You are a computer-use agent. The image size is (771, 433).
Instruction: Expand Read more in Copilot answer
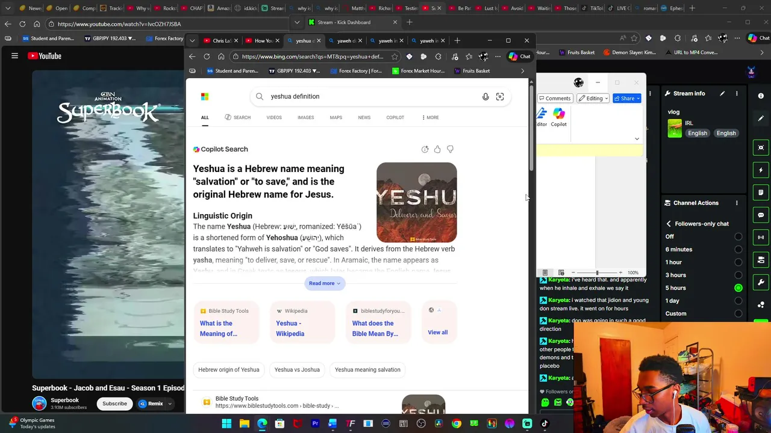325,283
